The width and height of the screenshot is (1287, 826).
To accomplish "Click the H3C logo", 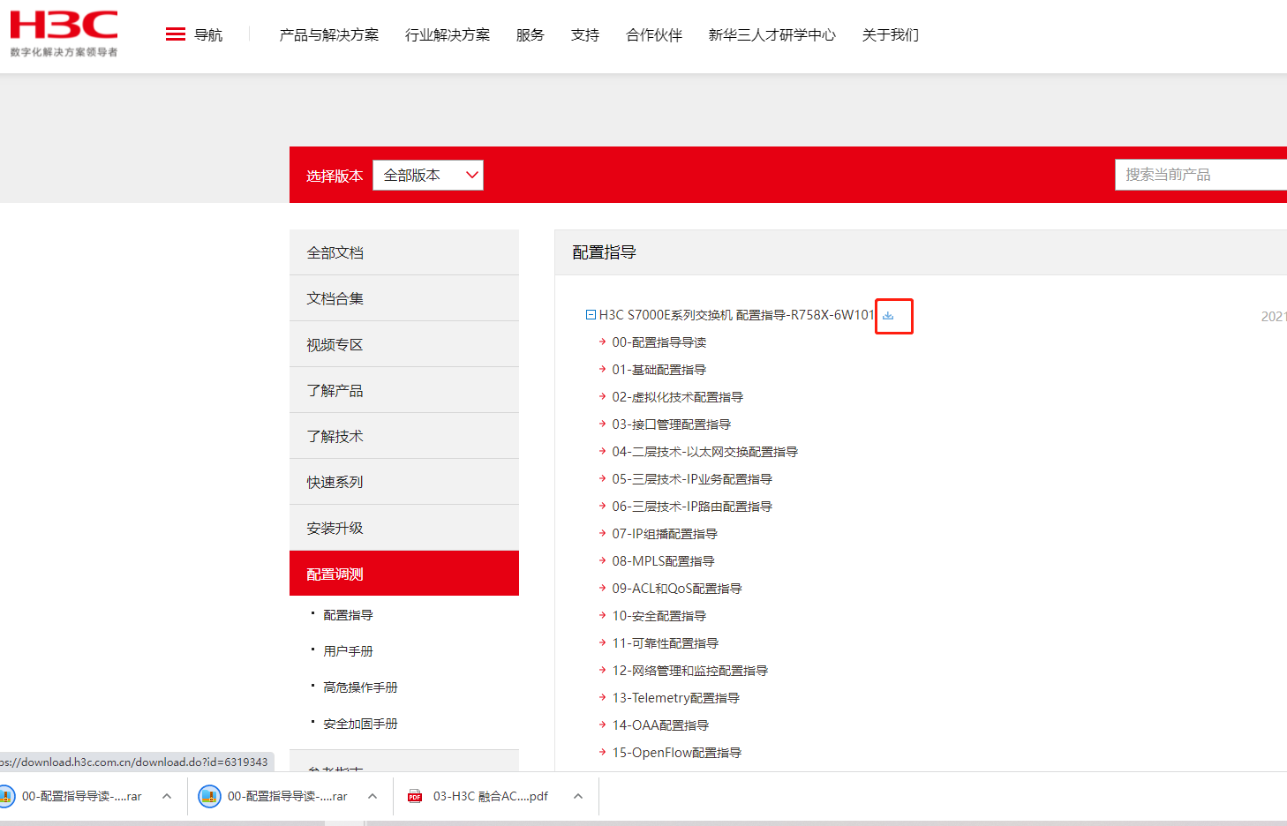I will 64,34.
